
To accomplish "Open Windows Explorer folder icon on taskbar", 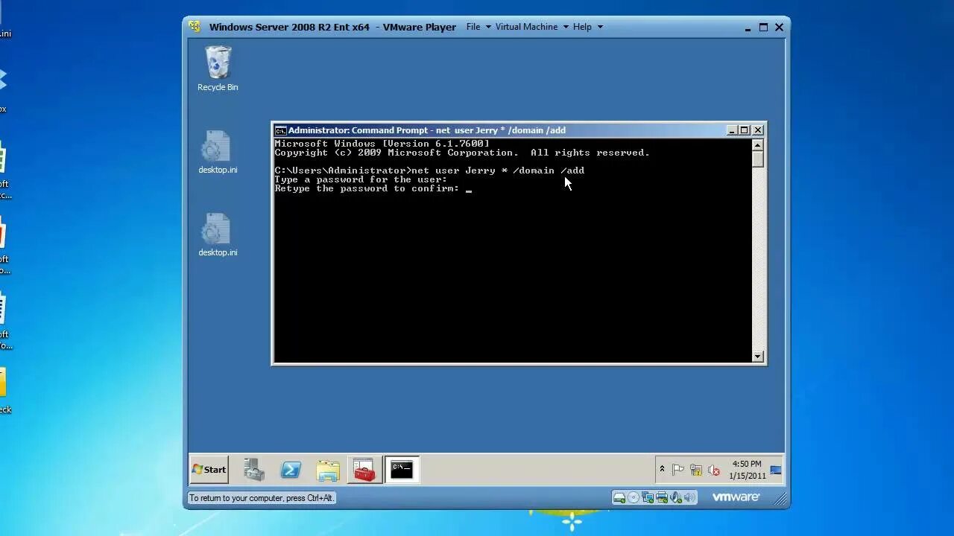I will coord(328,470).
